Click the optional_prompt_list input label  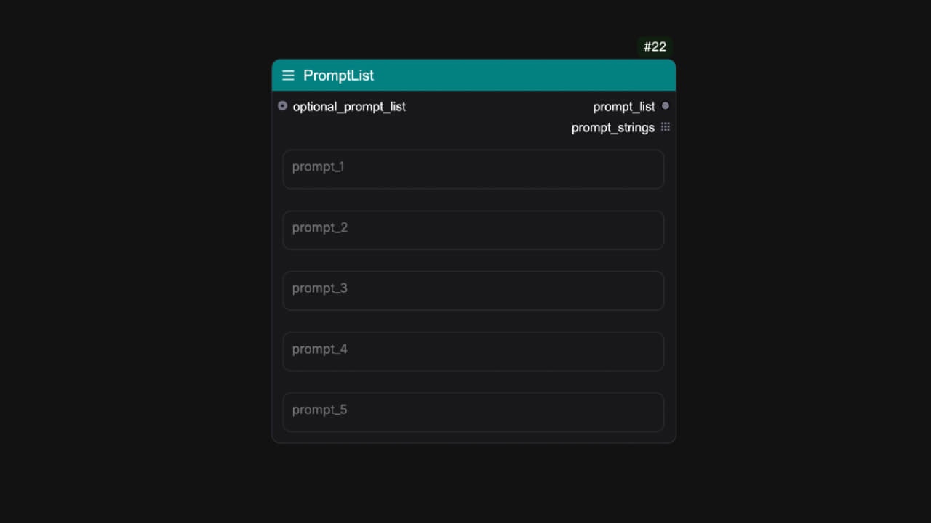point(349,107)
